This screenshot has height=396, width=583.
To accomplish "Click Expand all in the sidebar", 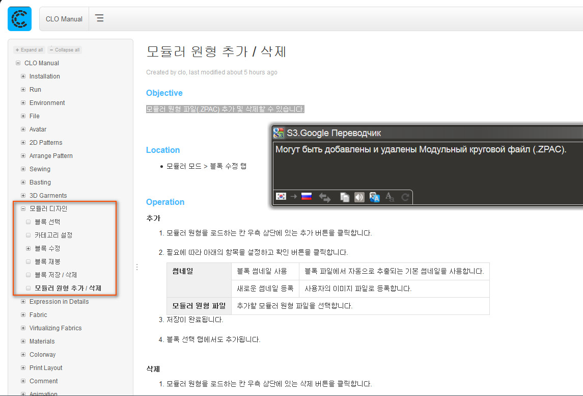I will pos(30,50).
